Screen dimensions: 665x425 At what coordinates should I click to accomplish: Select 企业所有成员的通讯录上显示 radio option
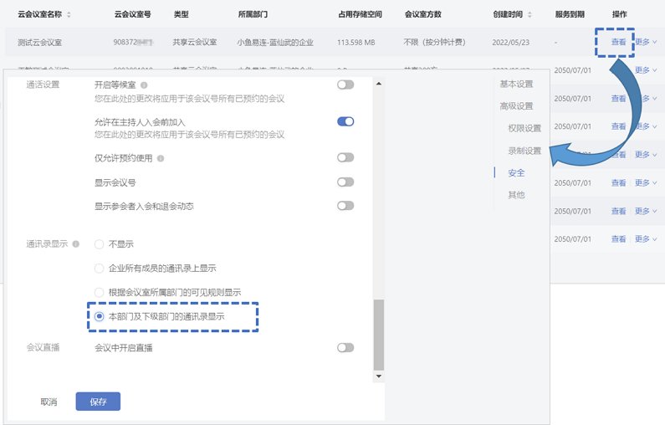click(x=99, y=269)
